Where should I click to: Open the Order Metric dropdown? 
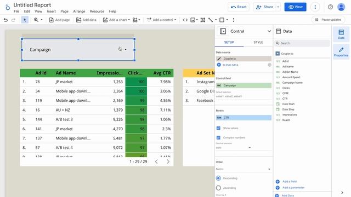point(244,169)
